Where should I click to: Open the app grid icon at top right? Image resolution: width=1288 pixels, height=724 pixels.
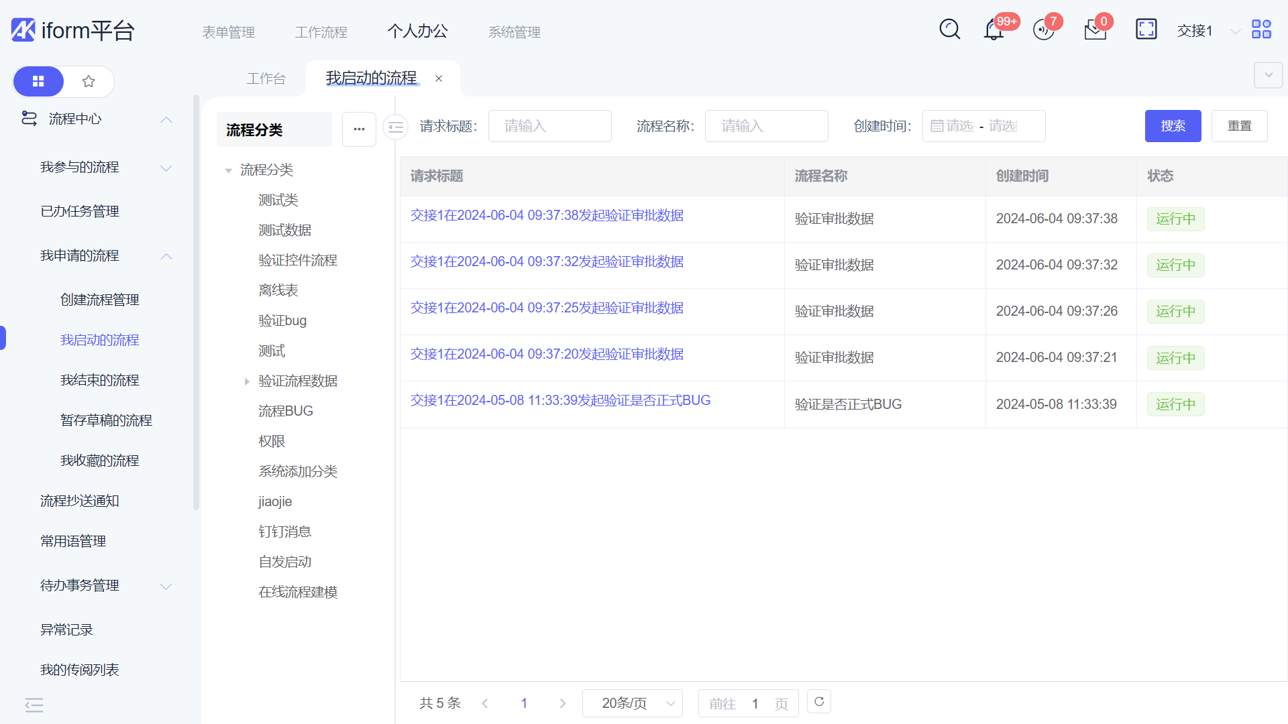1261,29
